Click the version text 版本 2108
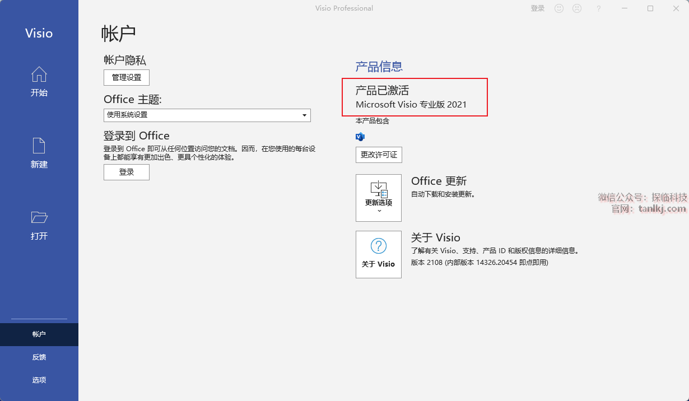689x401 pixels. click(479, 262)
